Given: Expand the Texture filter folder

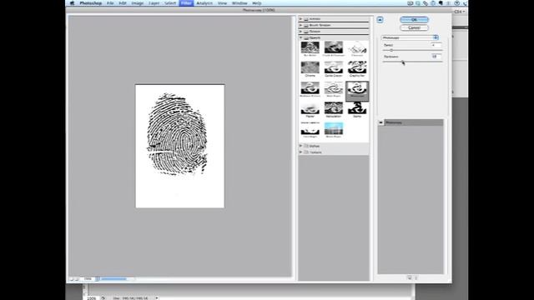Looking at the screenshot, I should [x=300, y=152].
